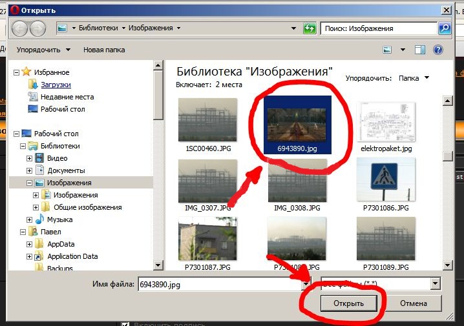Open the address bar history dropdown
Viewport: 464px width, 326px height.
pos(293,28)
